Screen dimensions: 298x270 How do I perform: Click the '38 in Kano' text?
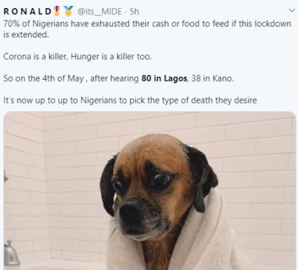click(212, 78)
